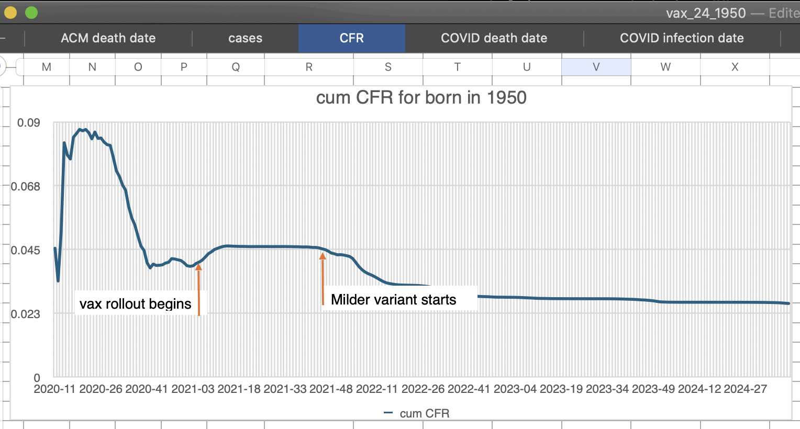This screenshot has height=429, width=800.
Task: Go to the COVID death date tab
Action: (x=494, y=38)
